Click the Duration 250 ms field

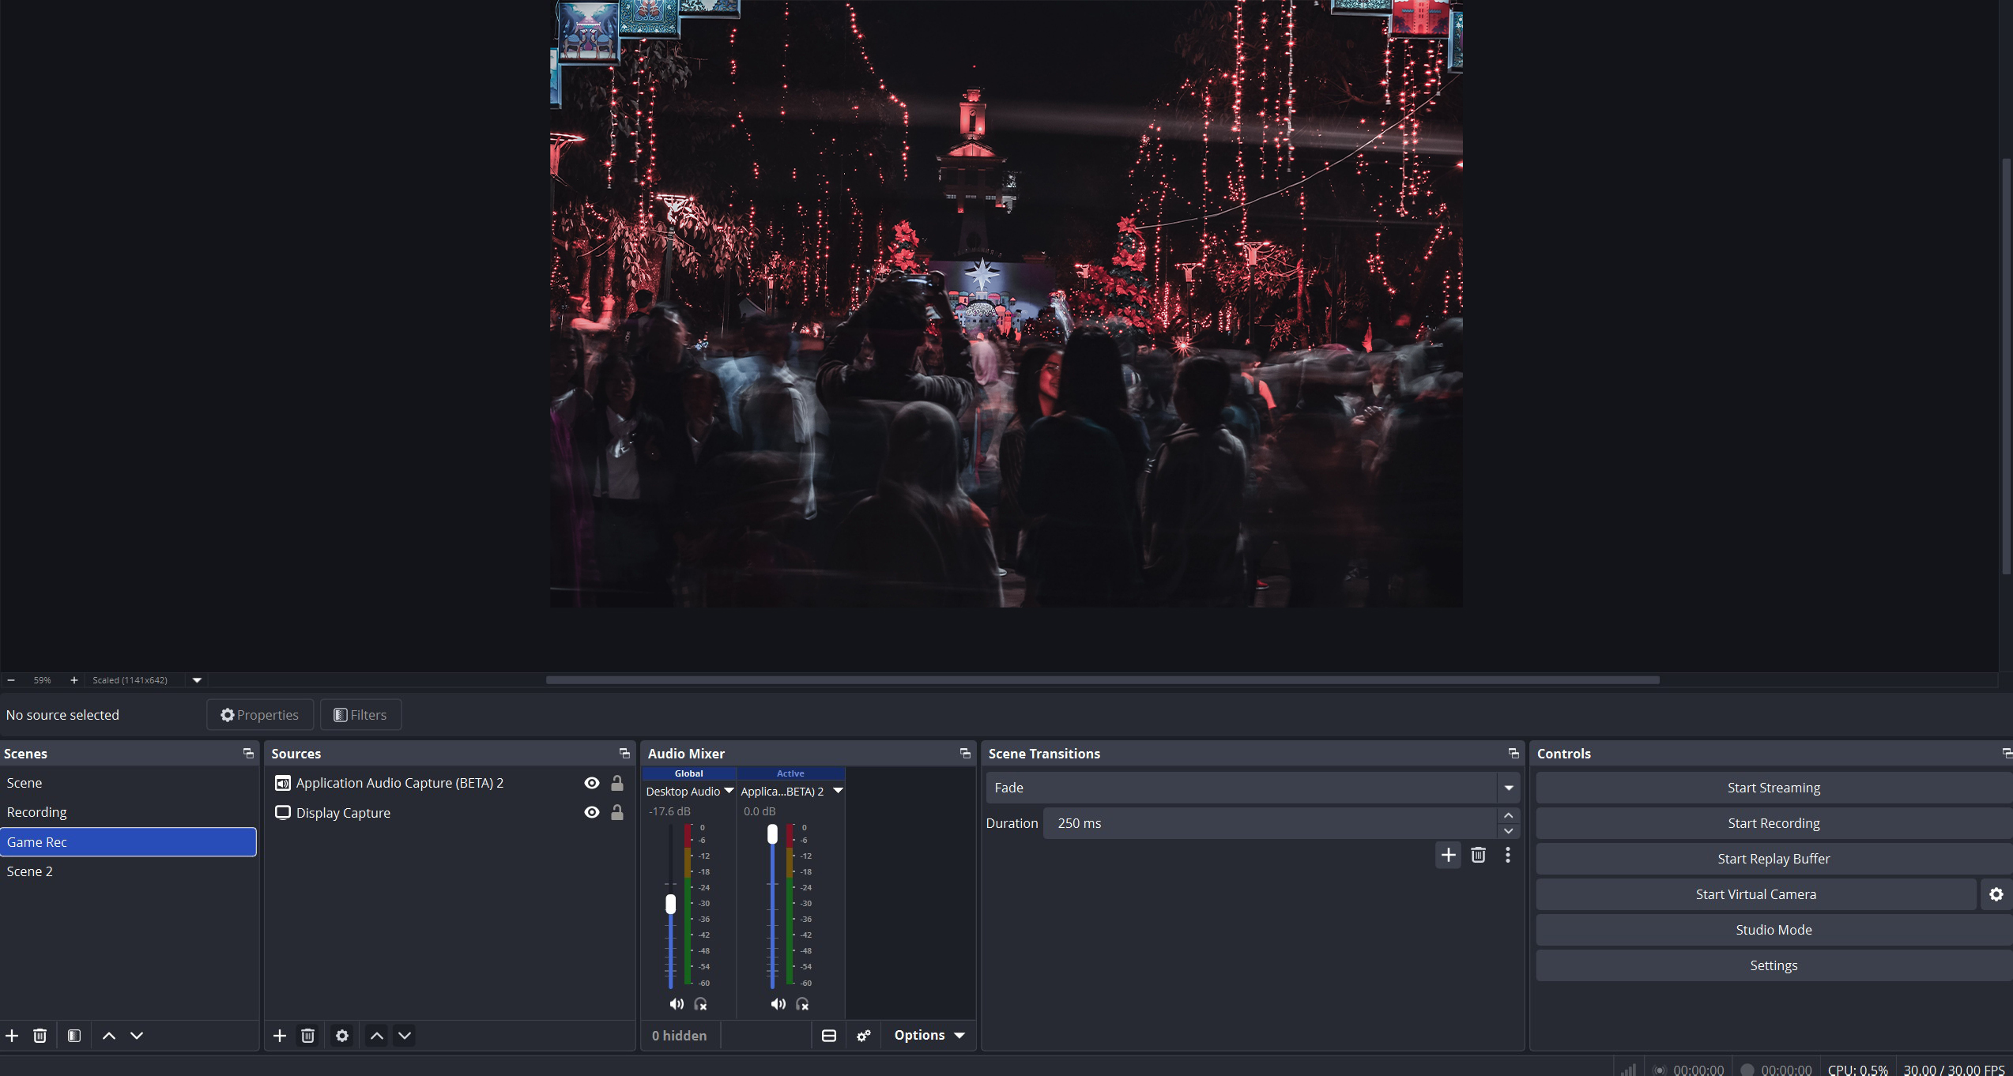(x=1270, y=823)
